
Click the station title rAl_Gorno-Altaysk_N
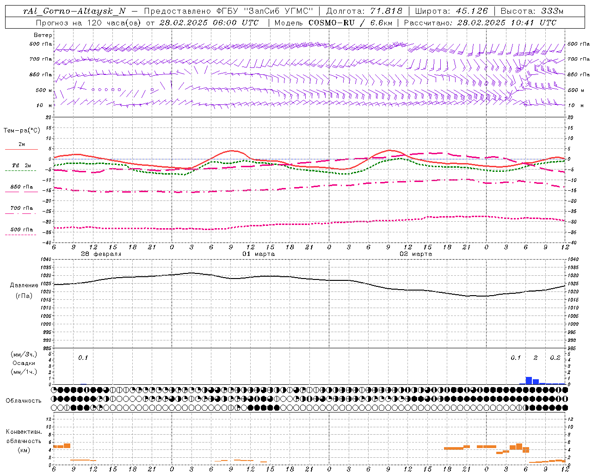(75, 11)
